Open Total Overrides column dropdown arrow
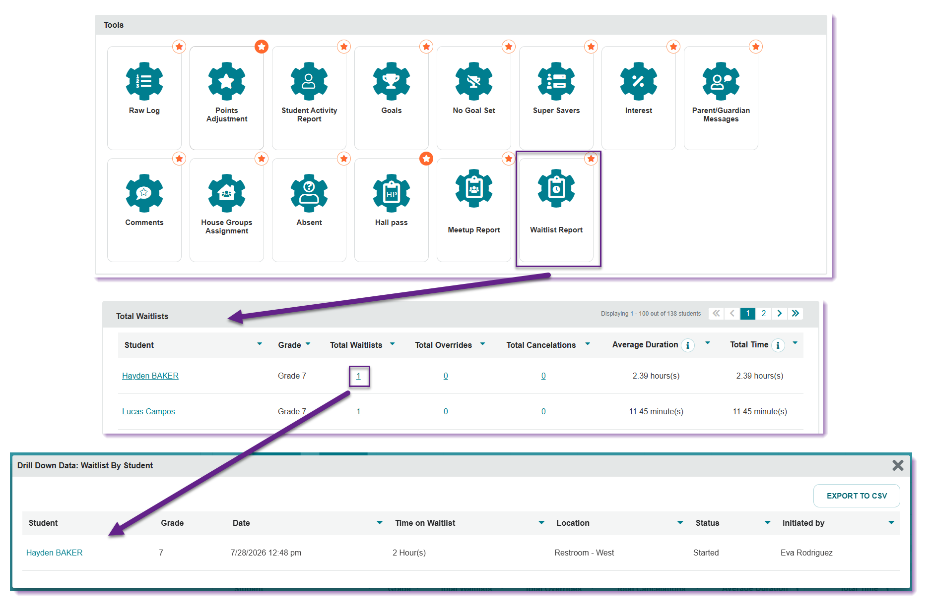The image size is (931, 610). click(x=482, y=344)
